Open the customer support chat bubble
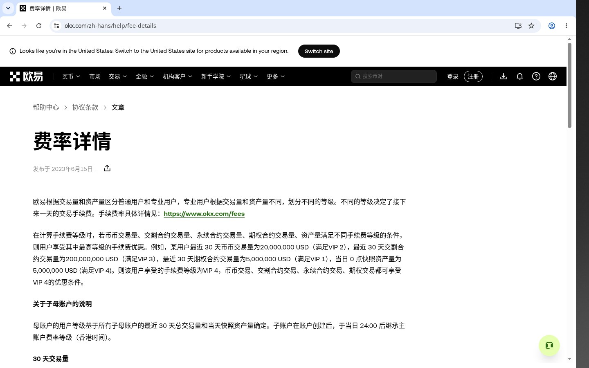The height and width of the screenshot is (368, 589). tap(549, 346)
